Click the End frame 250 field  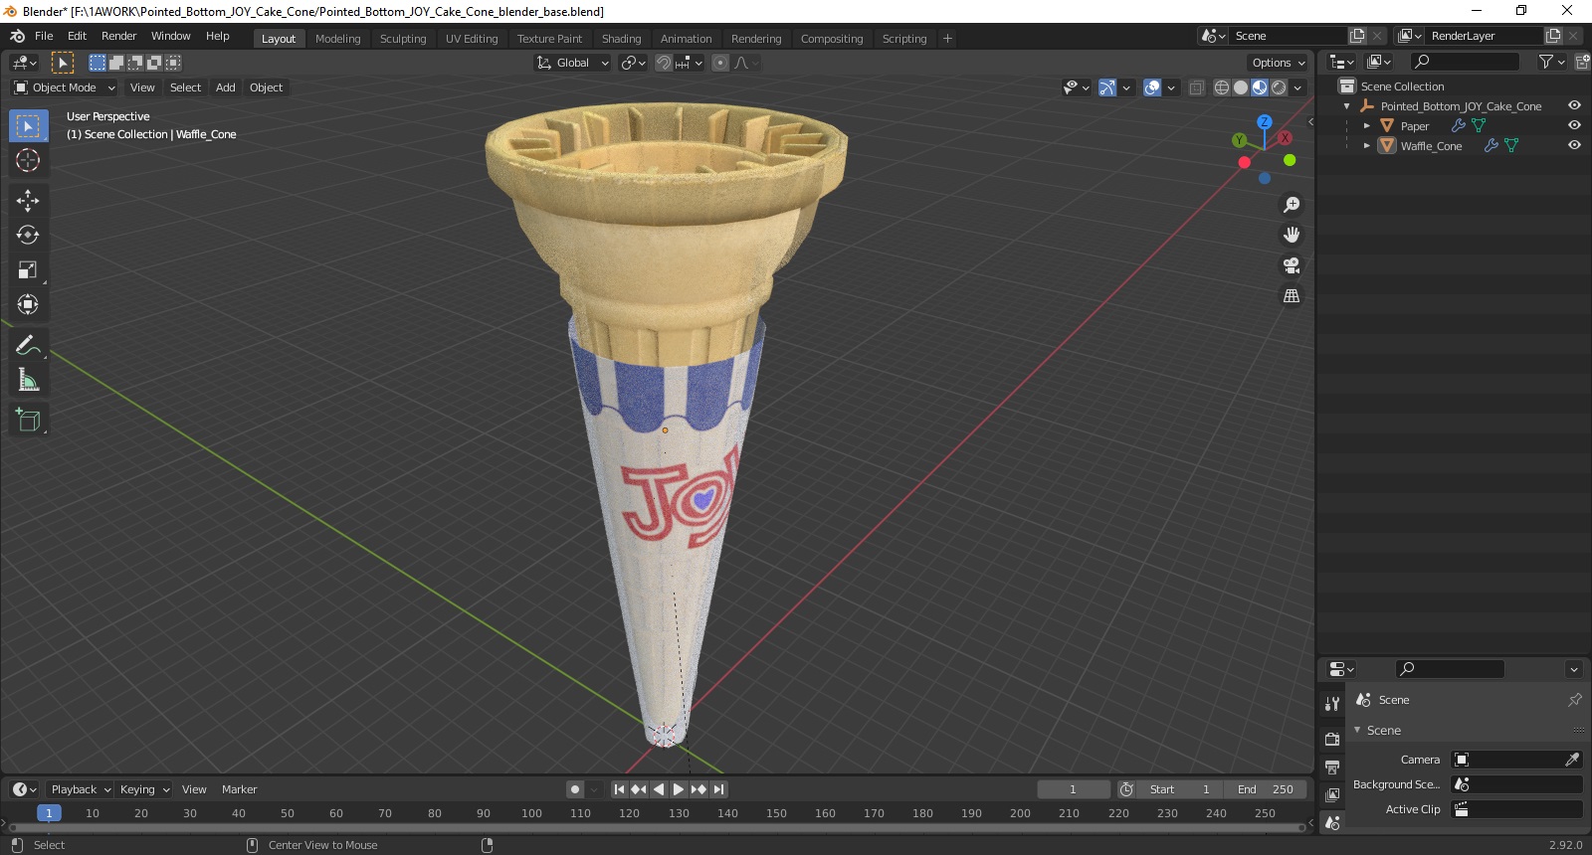1266,789
